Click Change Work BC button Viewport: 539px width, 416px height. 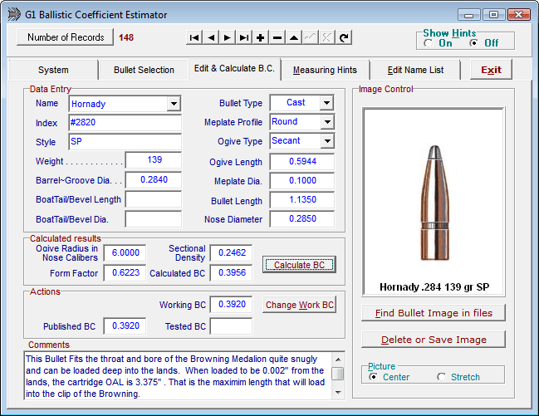299,305
